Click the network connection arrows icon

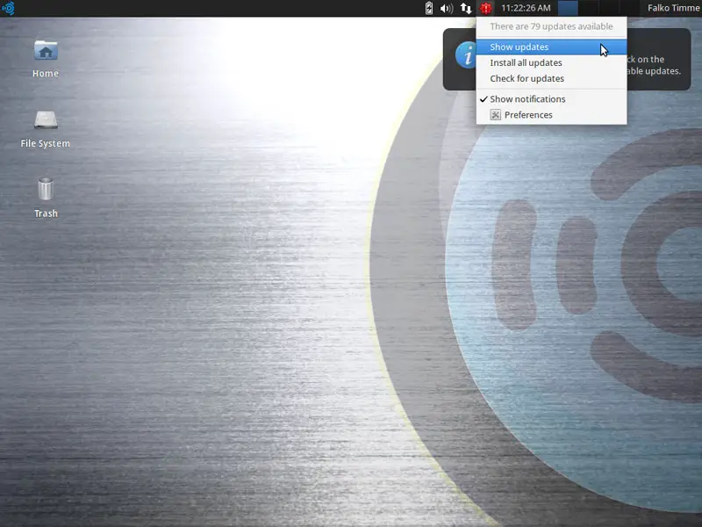[466, 8]
